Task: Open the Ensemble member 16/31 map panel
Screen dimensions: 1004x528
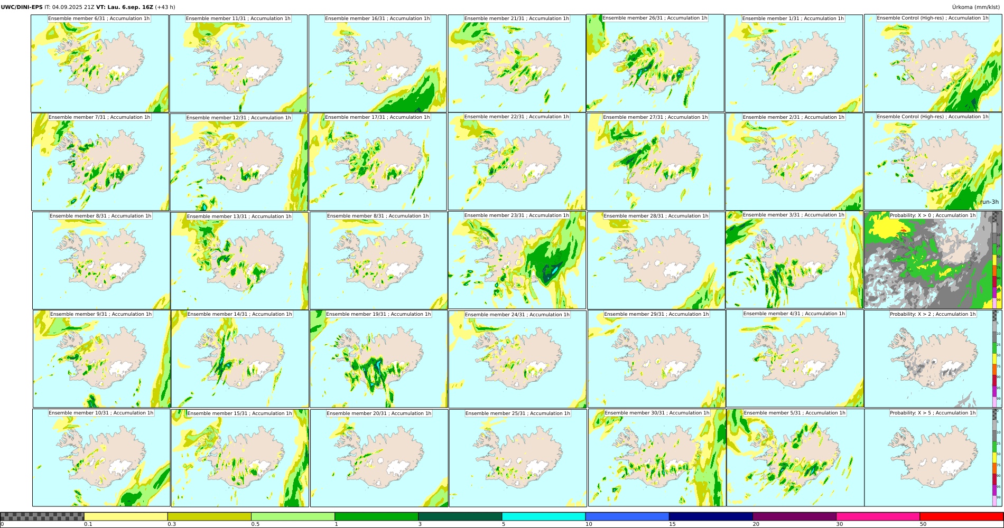Action: coord(378,63)
